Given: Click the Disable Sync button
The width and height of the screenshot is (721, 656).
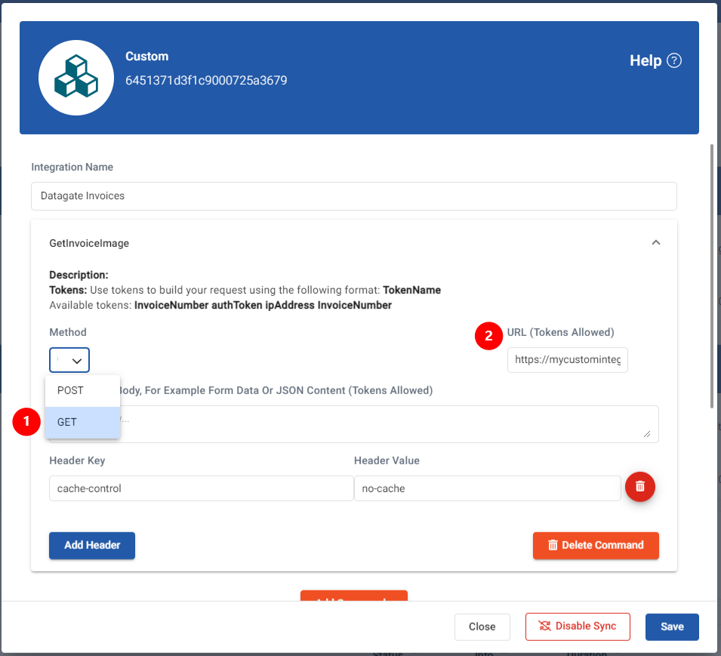Looking at the screenshot, I should (x=577, y=627).
